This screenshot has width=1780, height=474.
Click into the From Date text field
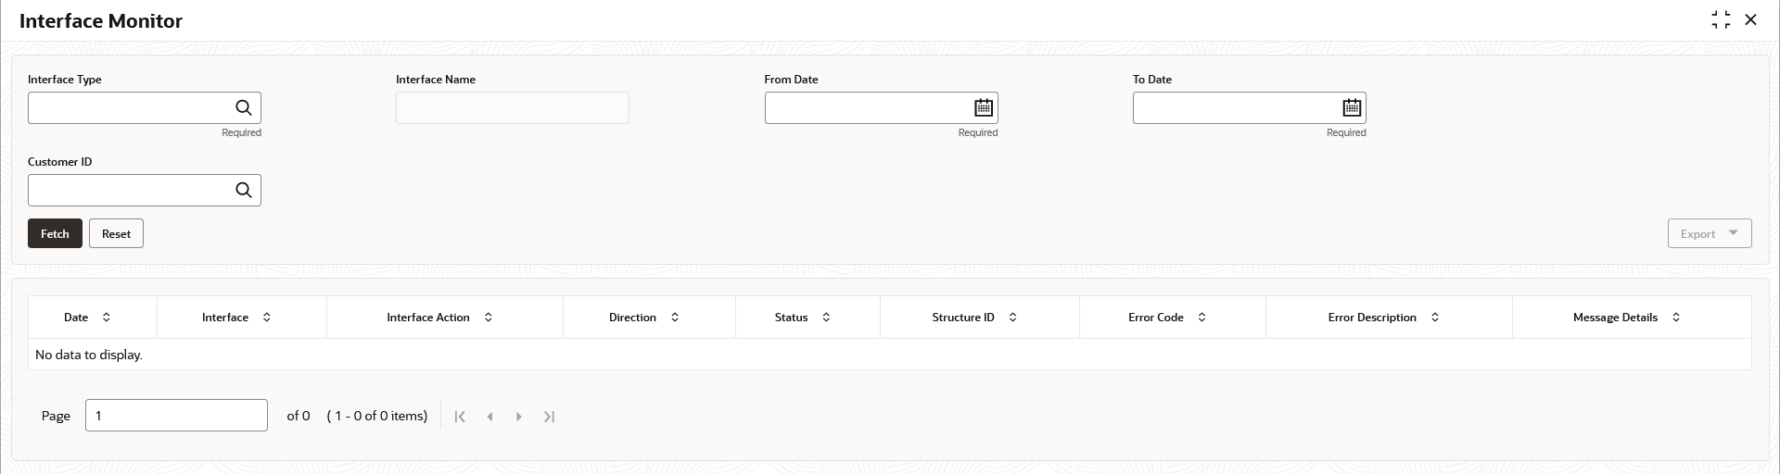[867, 108]
